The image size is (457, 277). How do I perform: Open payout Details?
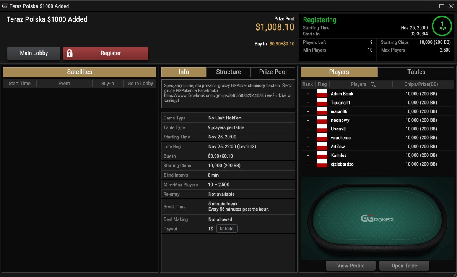[x=226, y=229]
